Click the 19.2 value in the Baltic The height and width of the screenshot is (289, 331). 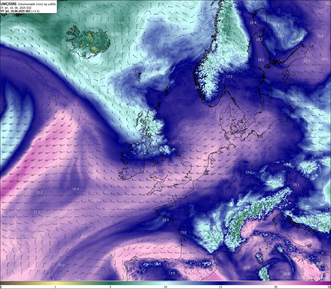(x=261, y=60)
